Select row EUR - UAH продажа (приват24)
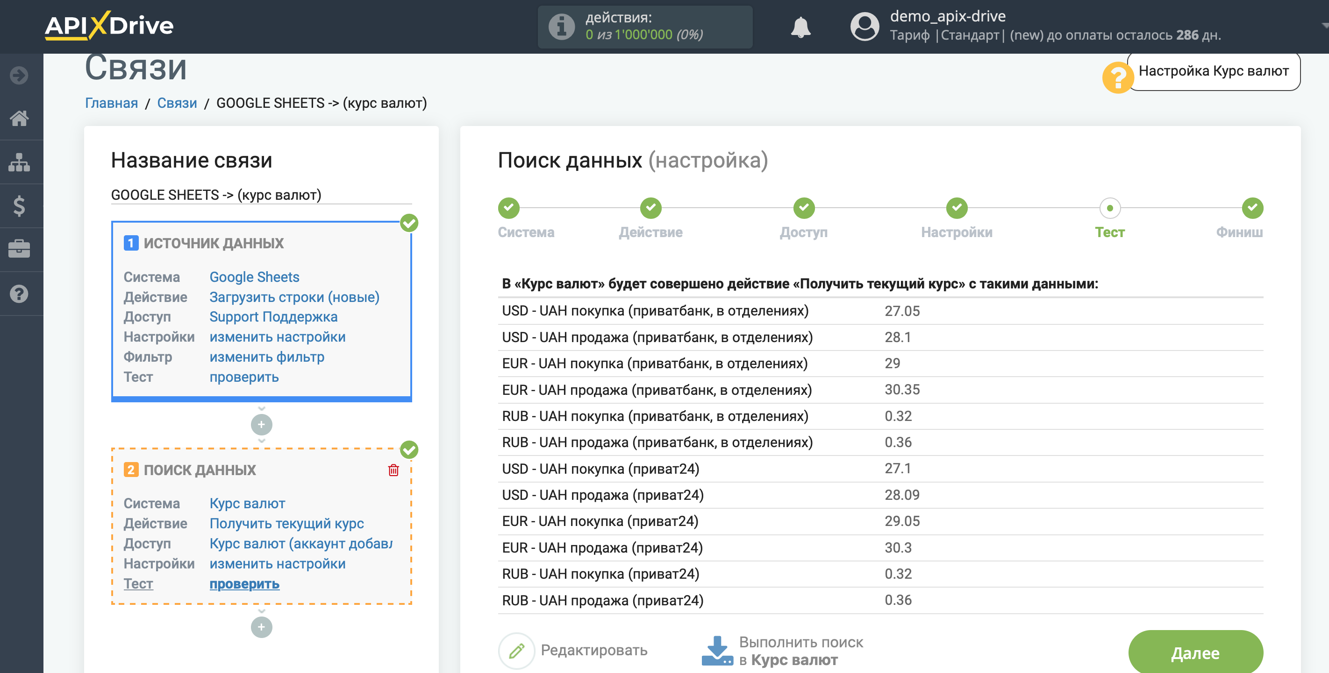1329x673 pixels. coord(880,547)
